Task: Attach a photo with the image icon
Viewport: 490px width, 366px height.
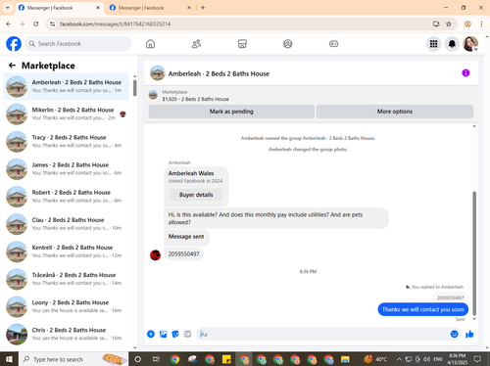Action: click(x=163, y=334)
